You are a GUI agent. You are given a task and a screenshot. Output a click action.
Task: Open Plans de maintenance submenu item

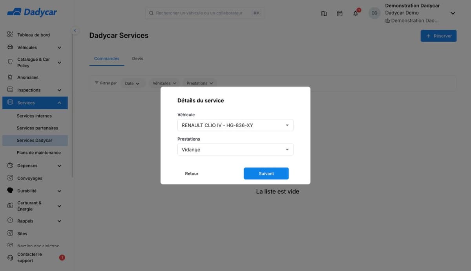tap(38, 152)
